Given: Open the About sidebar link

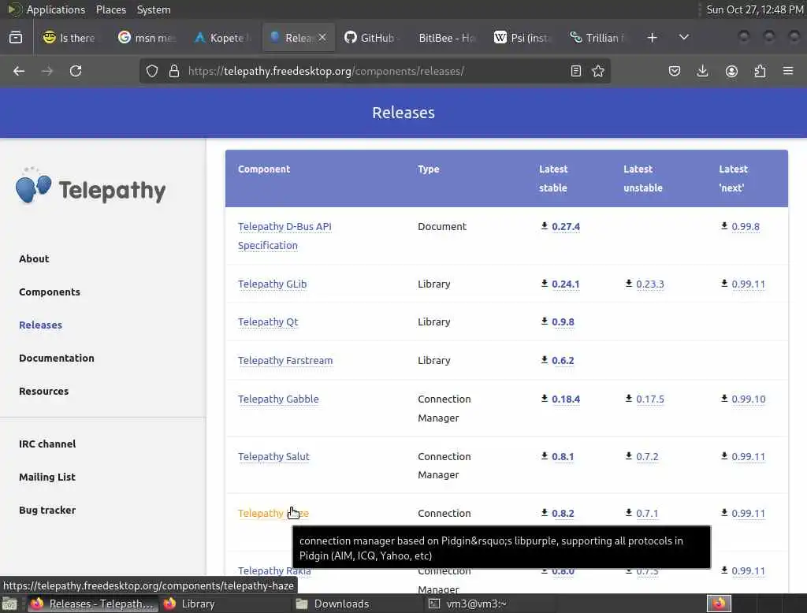Looking at the screenshot, I should pyautogui.click(x=34, y=259).
